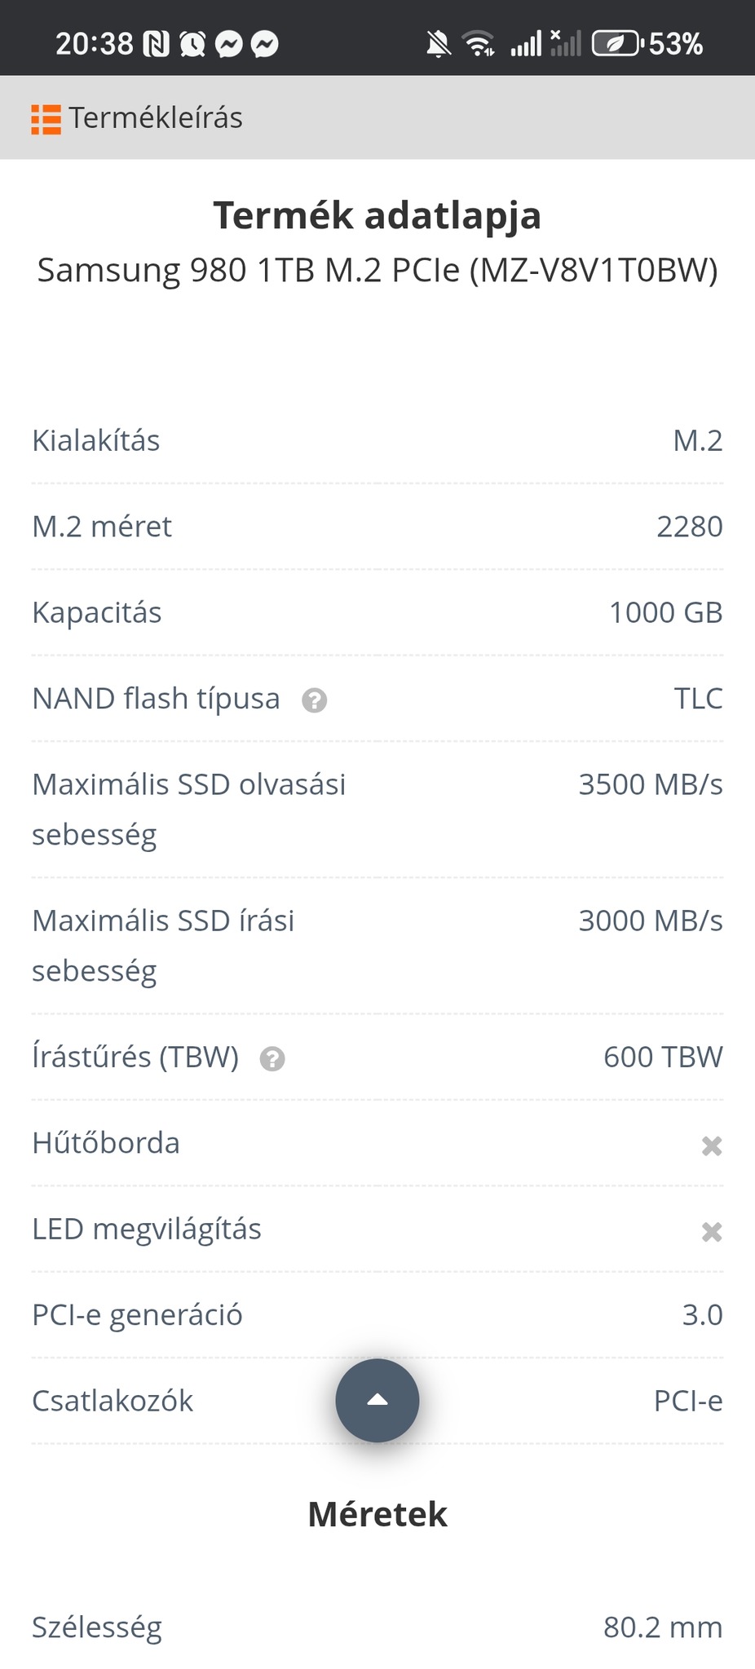Tap the muted bell status icon
The width and height of the screenshot is (755, 1669).
tap(439, 44)
